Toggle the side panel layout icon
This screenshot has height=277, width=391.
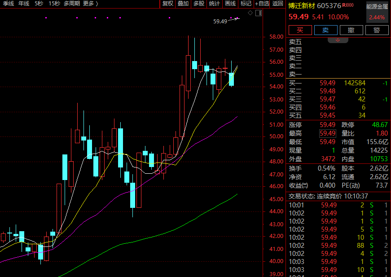[258, 13]
